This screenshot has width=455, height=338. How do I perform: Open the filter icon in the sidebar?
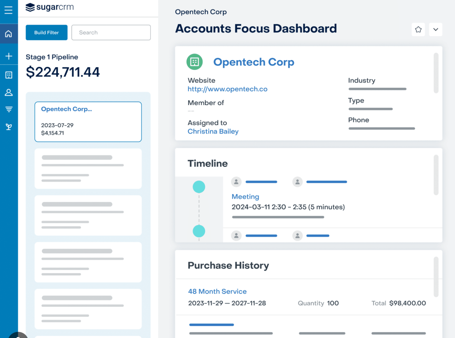pyautogui.click(x=9, y=109)
